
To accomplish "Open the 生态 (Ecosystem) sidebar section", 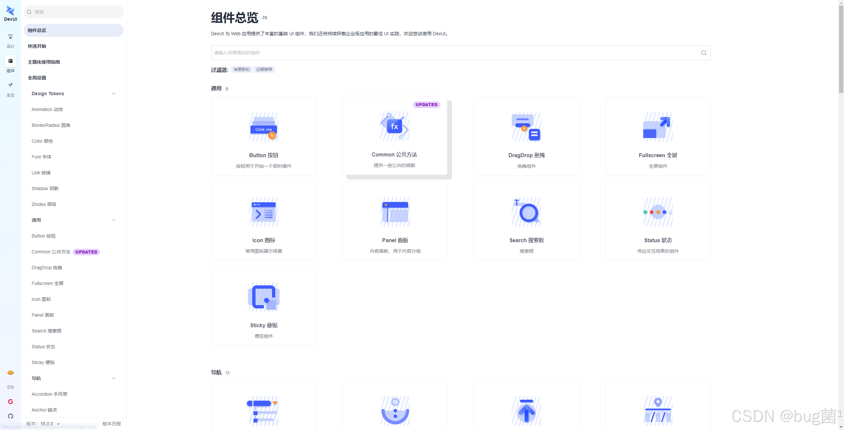I will (11, 89).
